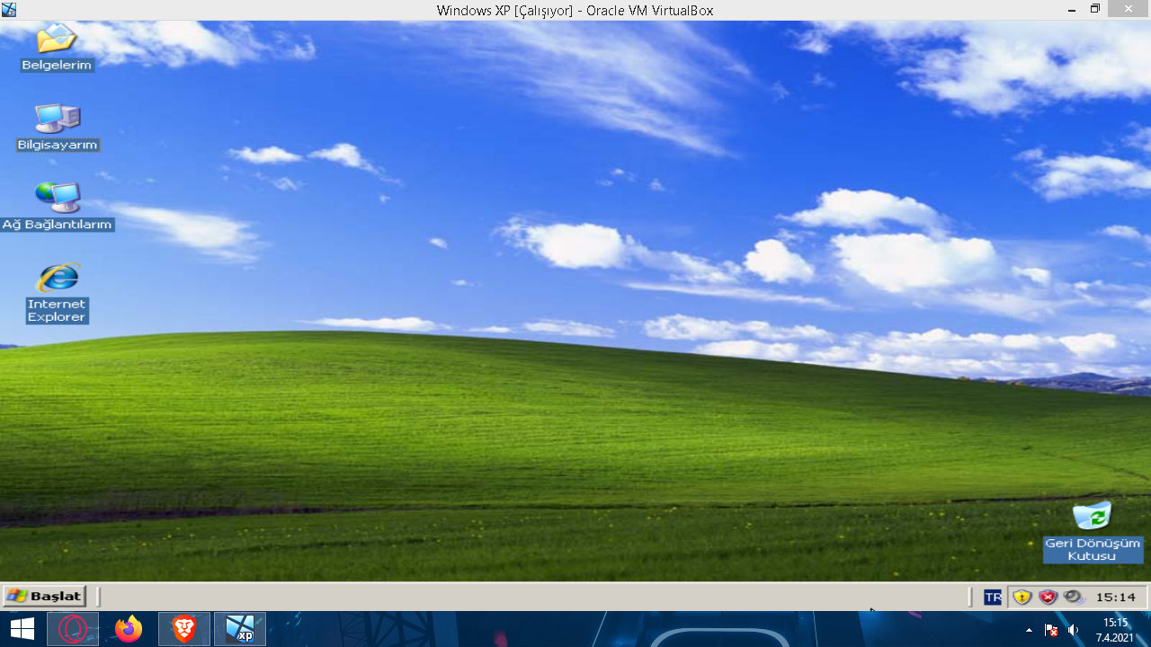Show hidden icons in host system tray
Screen dimensions: 1151x647
coord(1029,630)
